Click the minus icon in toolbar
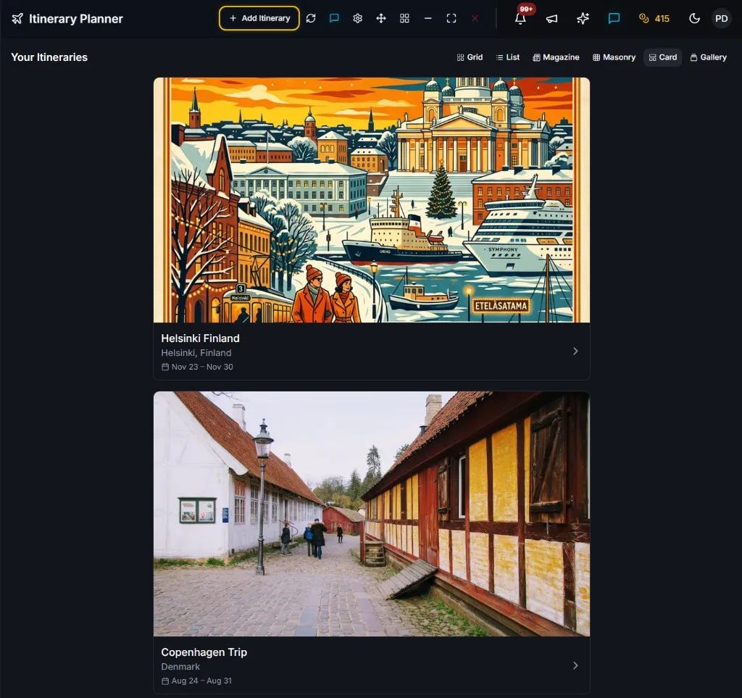 click(x=428, y=18)
